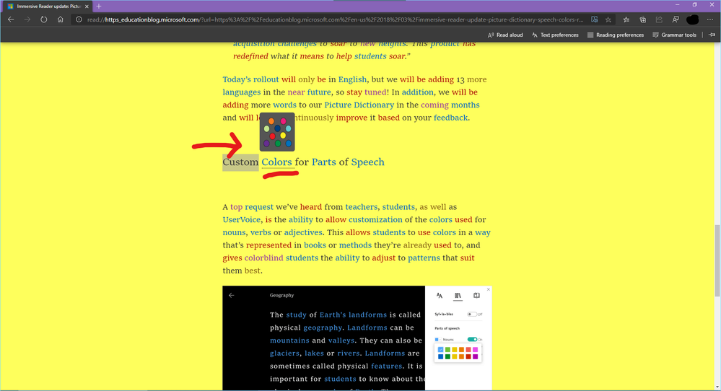
Task: Click the word 'patterns'
Action: point(424,258)
